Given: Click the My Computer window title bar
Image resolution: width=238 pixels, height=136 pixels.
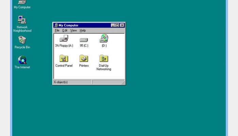Looking at the screenshot, I should pyautogui.click(x=89, y=25).
